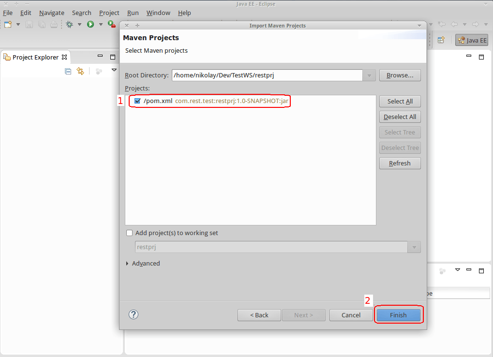Open the Open Perspective icon

[441, 40]
